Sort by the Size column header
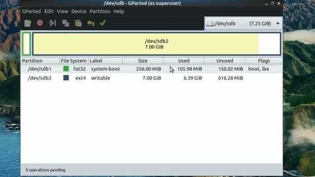This screenshot has height=177, width=315. pyautogui.click(x=143, y=61)
